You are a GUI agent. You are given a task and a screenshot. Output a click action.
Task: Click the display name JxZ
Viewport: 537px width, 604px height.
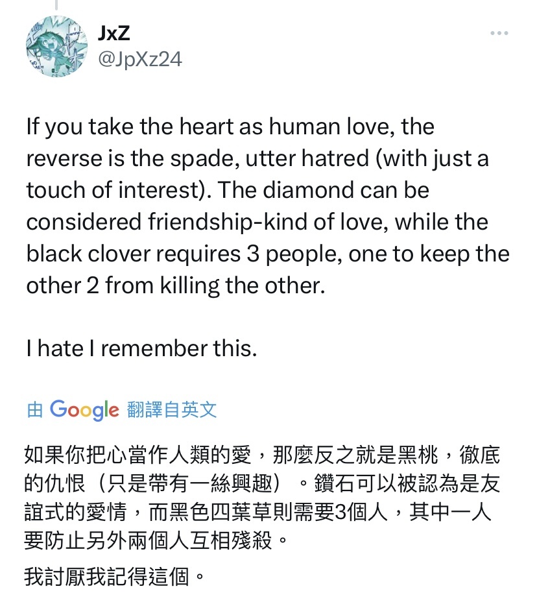coord(113,33)
